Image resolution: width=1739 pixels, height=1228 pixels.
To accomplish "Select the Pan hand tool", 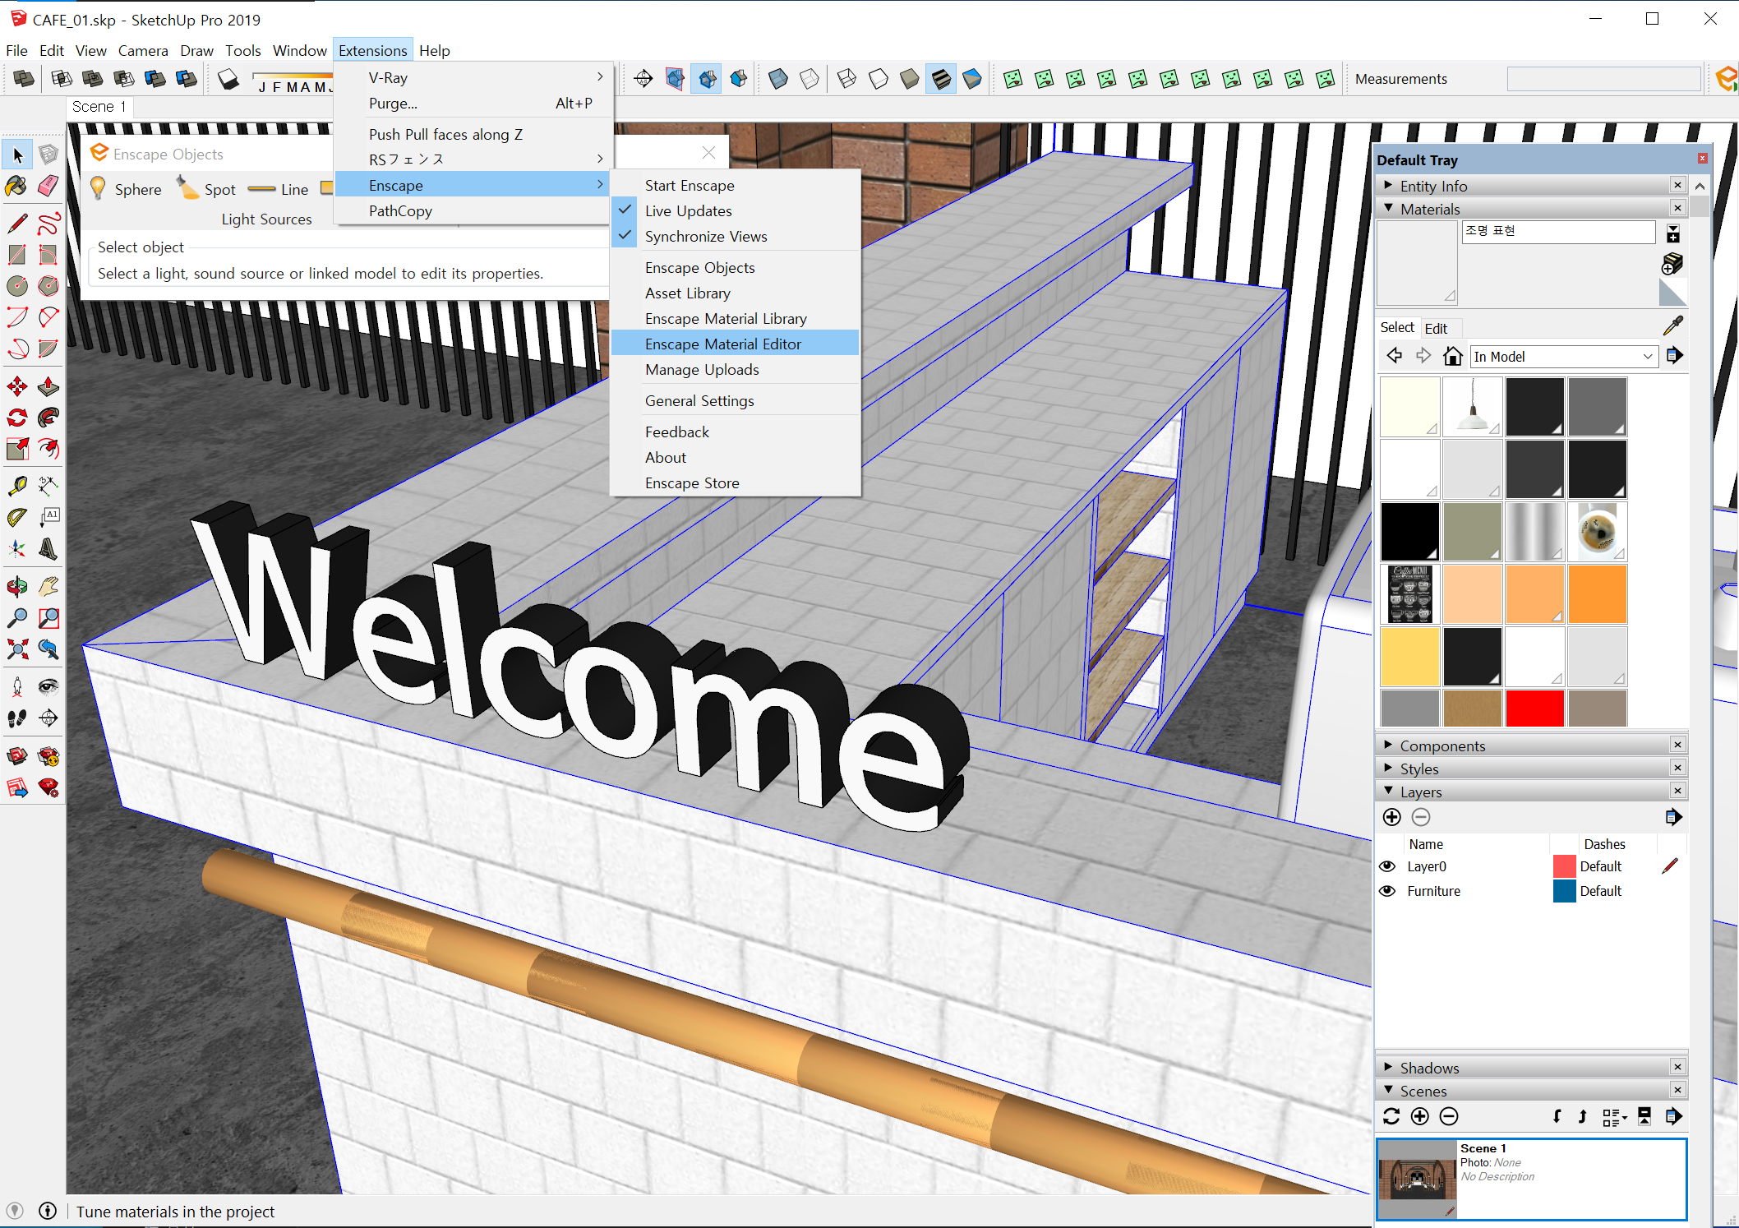I will pos(48,587).
